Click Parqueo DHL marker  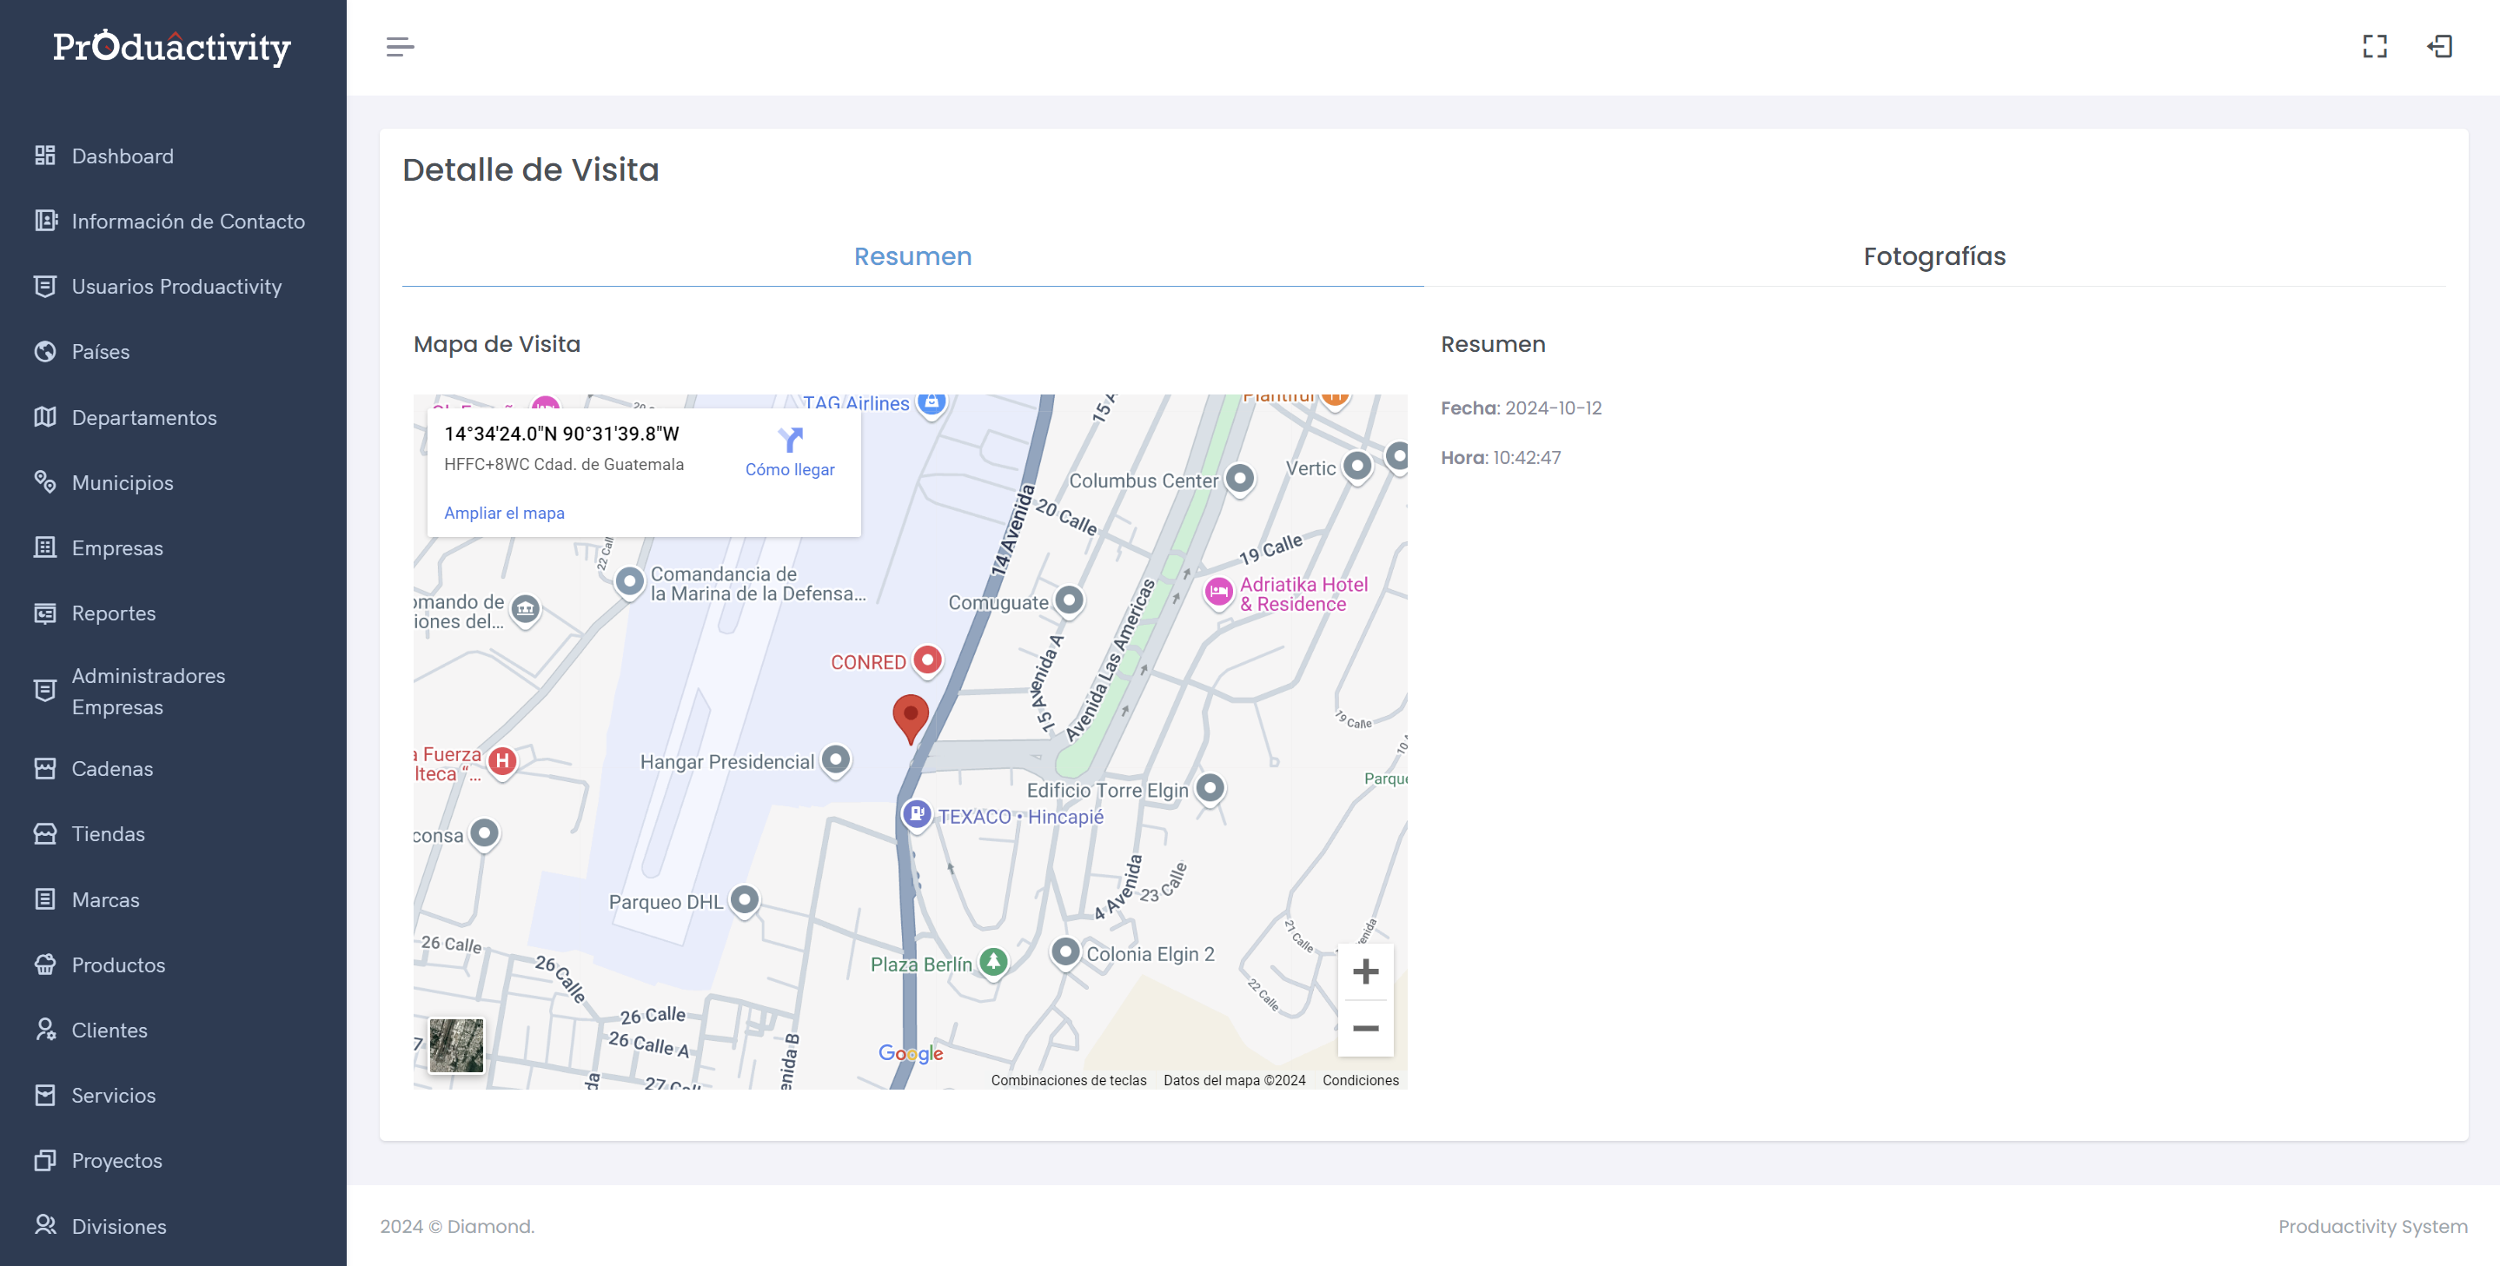(x=745, y=900)
